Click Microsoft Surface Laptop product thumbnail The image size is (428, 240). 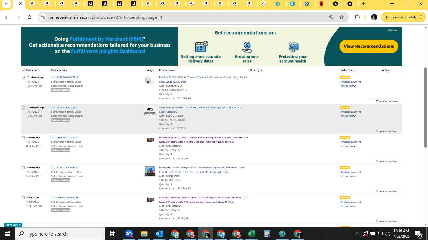(150, 171)
